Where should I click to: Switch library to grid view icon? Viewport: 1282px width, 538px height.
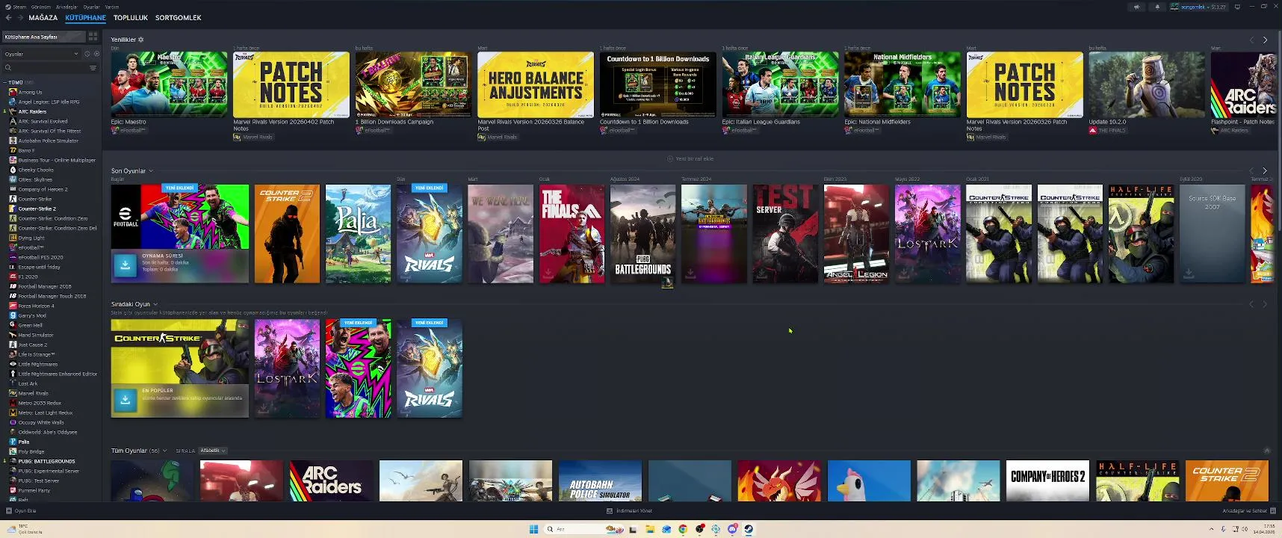point(93,37)
